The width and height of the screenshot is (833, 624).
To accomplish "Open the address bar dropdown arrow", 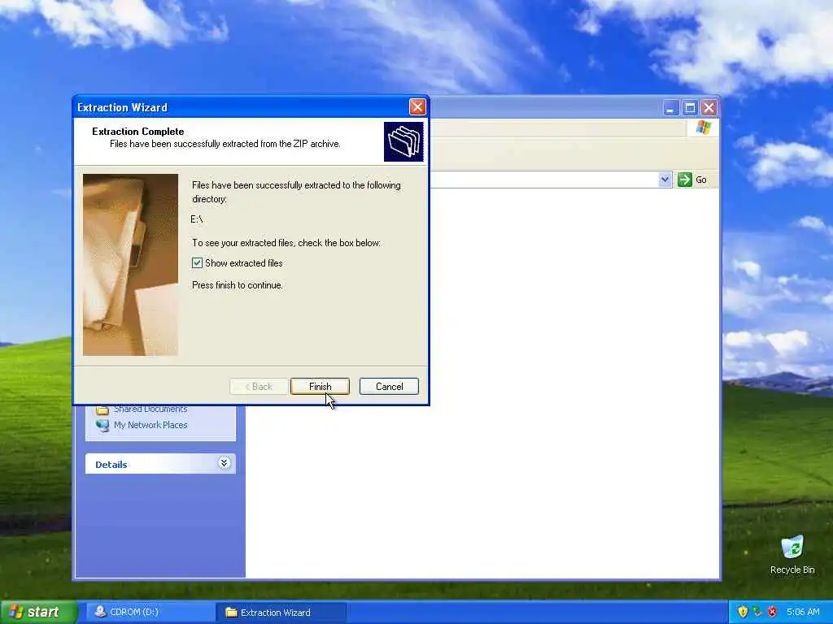I will pos(665,180).
